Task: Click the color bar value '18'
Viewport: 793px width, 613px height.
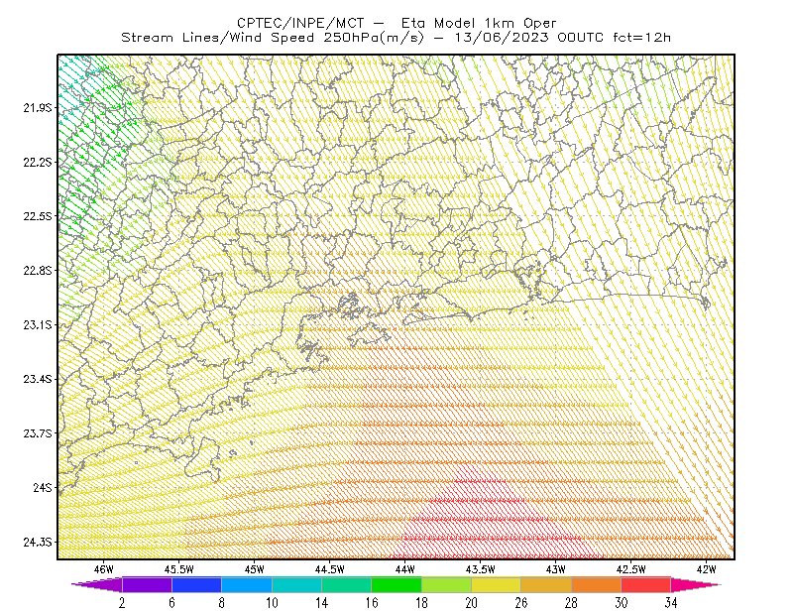Action: [422, 603]
